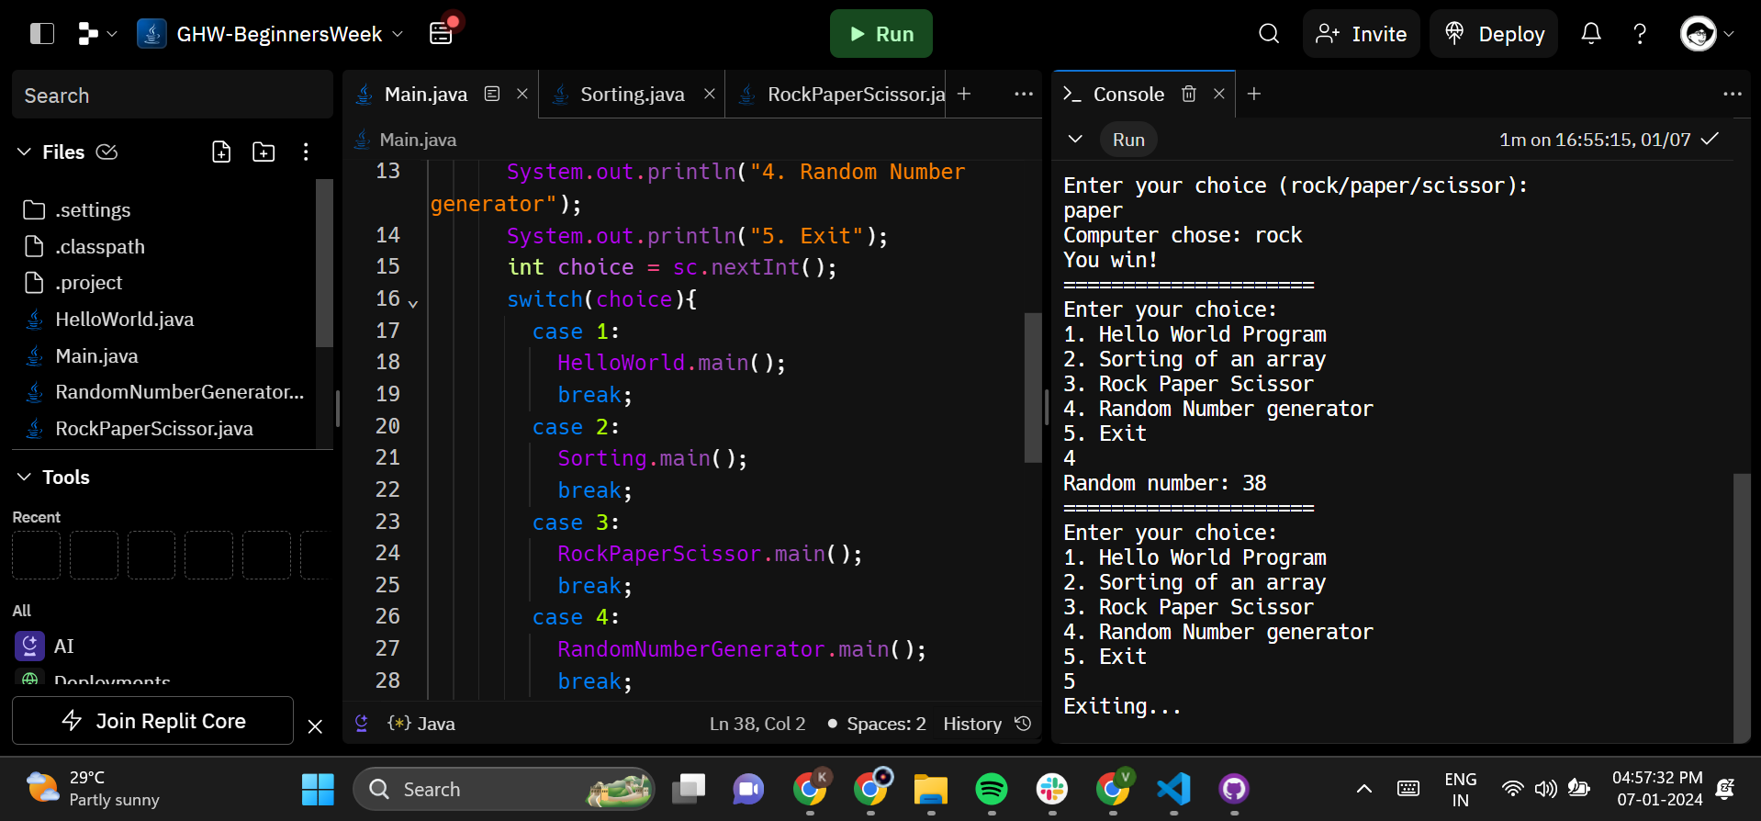The image size is (1761, 821).
Task: Click the help question mark icon
Action: point(1640,34)
